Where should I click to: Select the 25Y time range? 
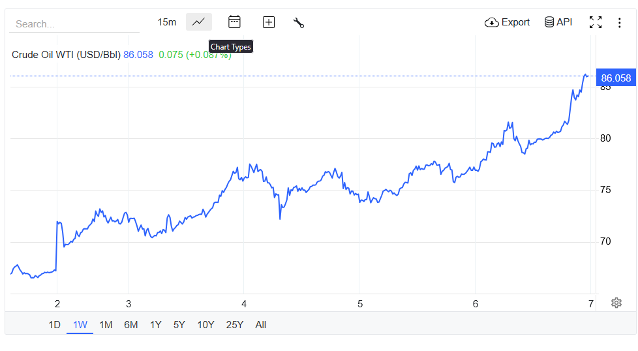tap(235, 324)
